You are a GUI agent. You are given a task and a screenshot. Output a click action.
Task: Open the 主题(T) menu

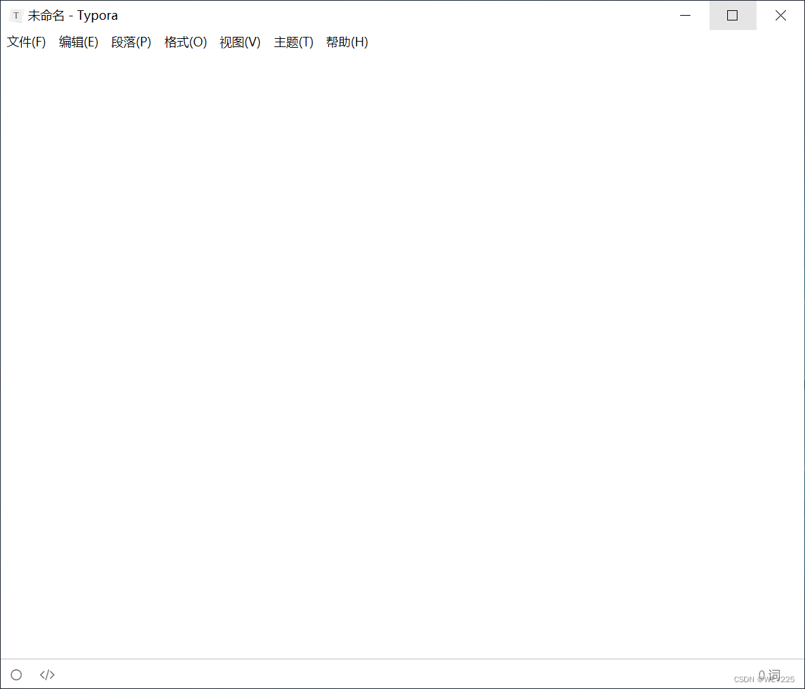pyautogui.click(x=293, y=42)
